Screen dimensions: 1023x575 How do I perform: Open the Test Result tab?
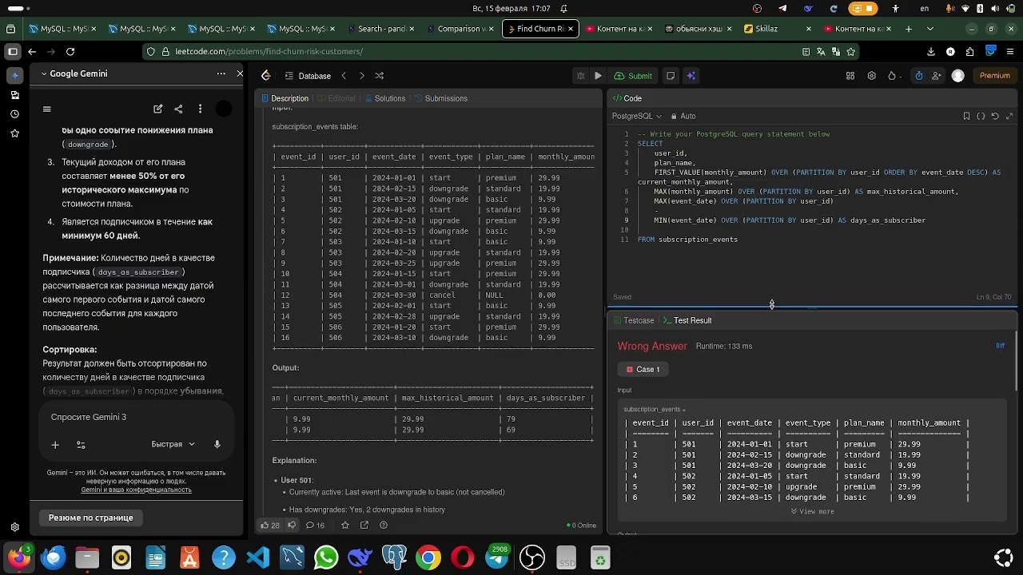[x=687, y=320]
